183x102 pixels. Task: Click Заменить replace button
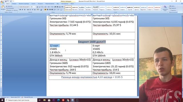[173, 8]
